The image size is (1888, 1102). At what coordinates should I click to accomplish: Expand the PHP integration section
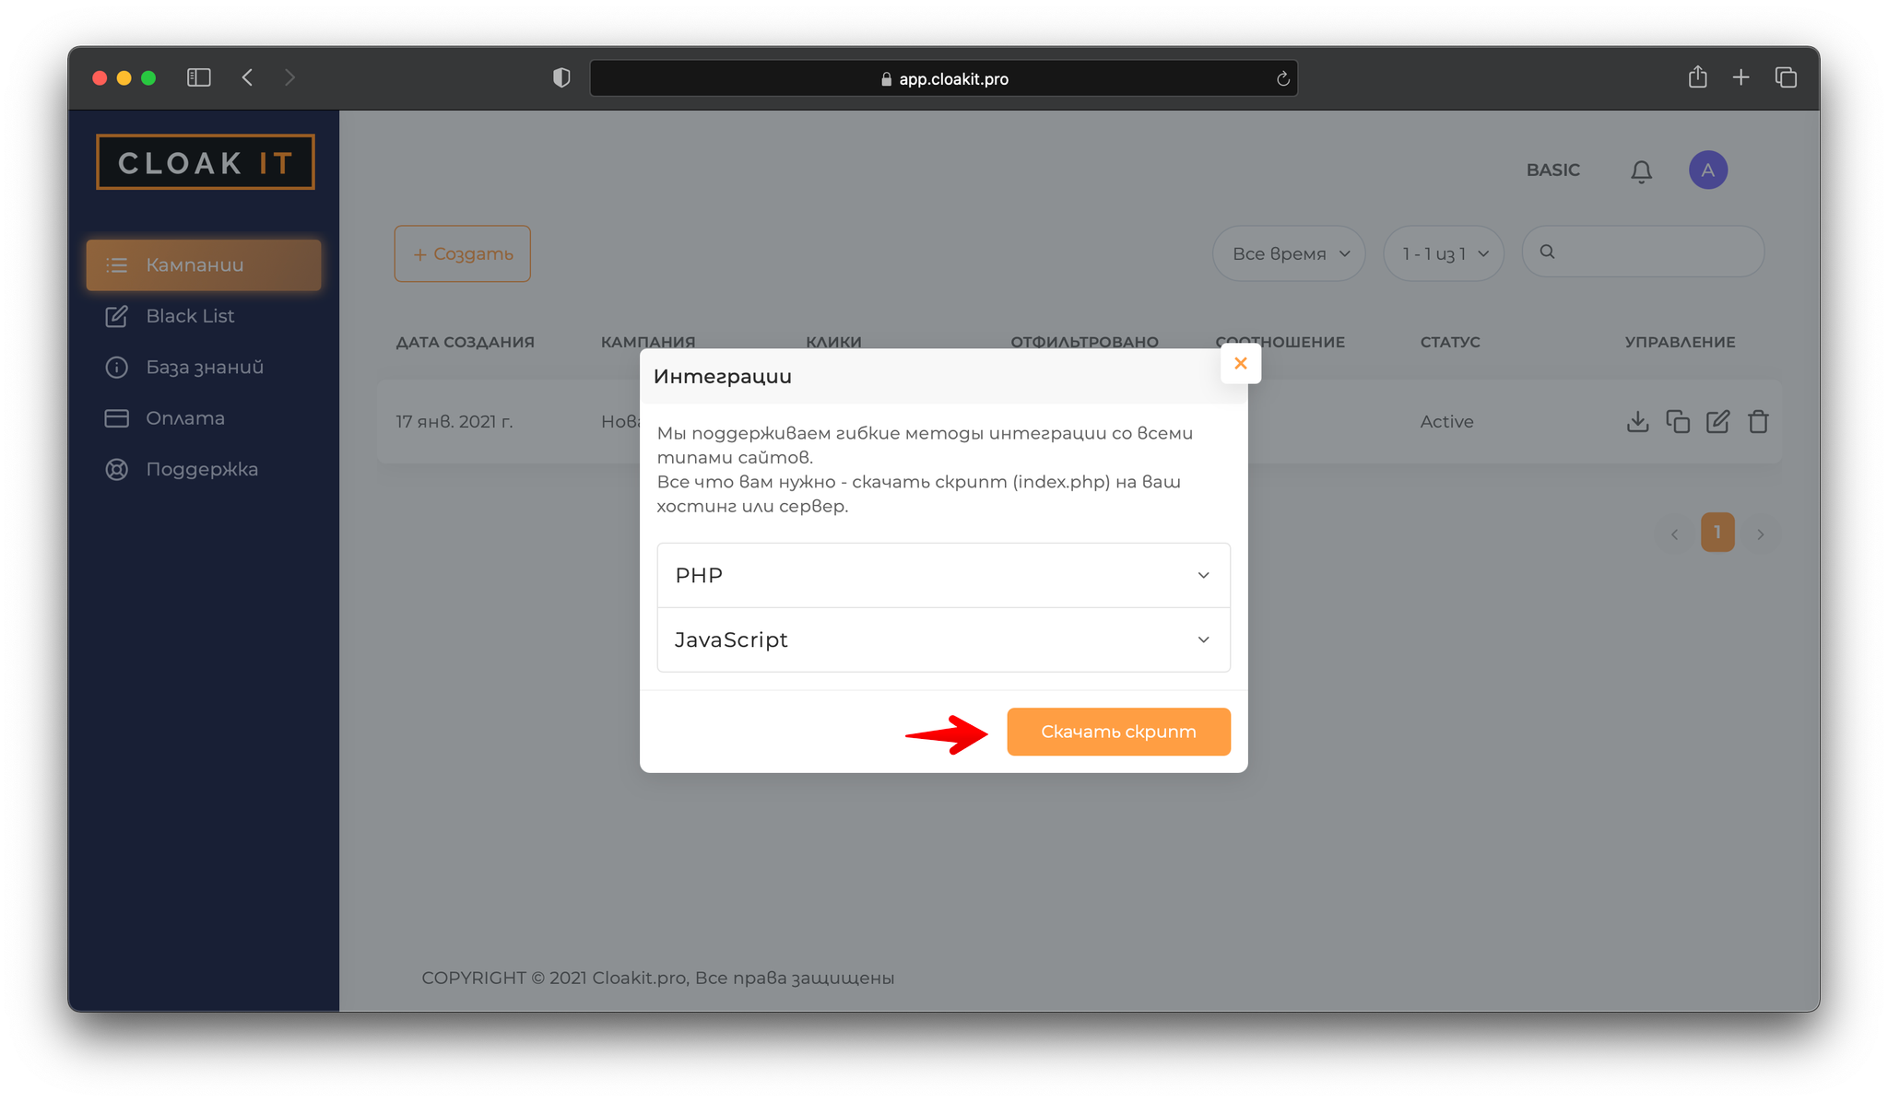point(943,575)
